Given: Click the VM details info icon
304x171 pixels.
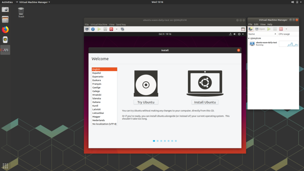Looking at the screenshot, I should [x=93, y=29].
